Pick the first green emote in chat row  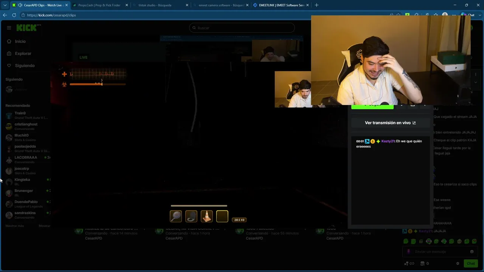[406, 241]
